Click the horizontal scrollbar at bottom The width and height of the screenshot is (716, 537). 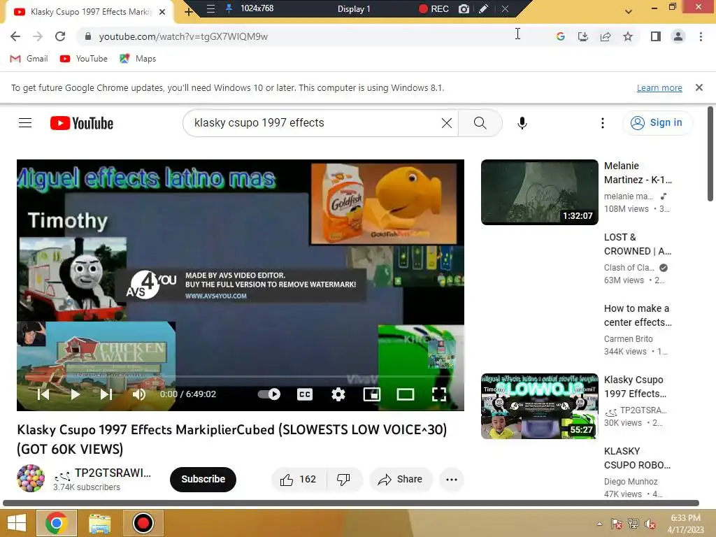click(x=351, y=503)
